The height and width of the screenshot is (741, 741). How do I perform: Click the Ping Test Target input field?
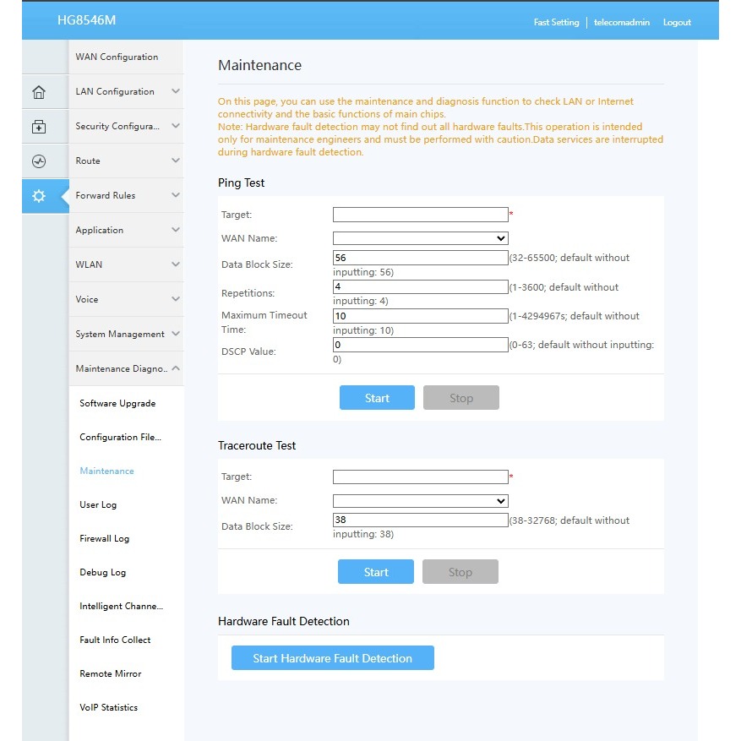point(420,215)
